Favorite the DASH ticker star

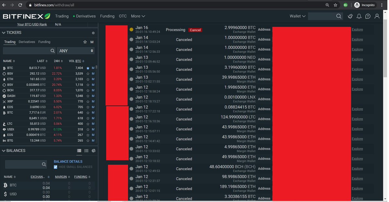[x=88, y=96]
